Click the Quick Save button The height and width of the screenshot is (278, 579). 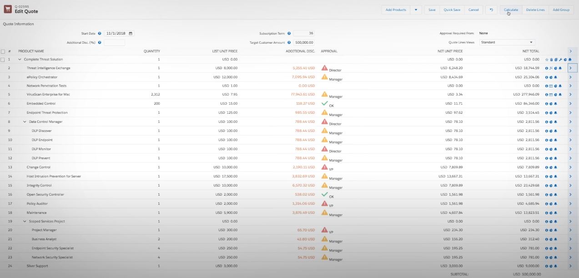pos(452,10)
